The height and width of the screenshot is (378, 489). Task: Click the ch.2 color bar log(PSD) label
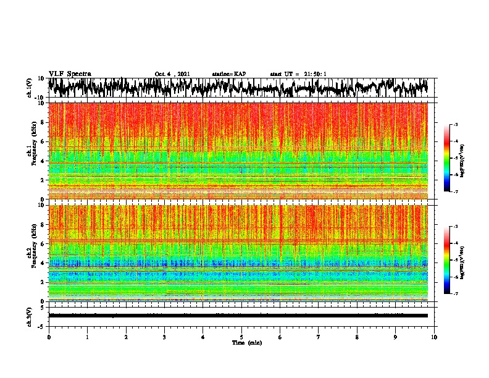tap(462, 263)
